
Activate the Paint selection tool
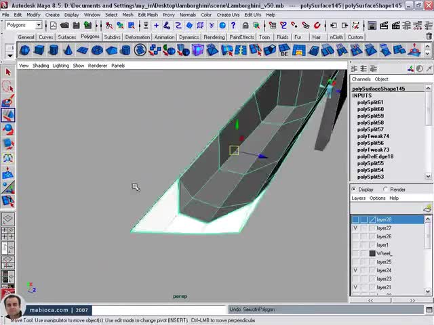click(x=7, y=101)
